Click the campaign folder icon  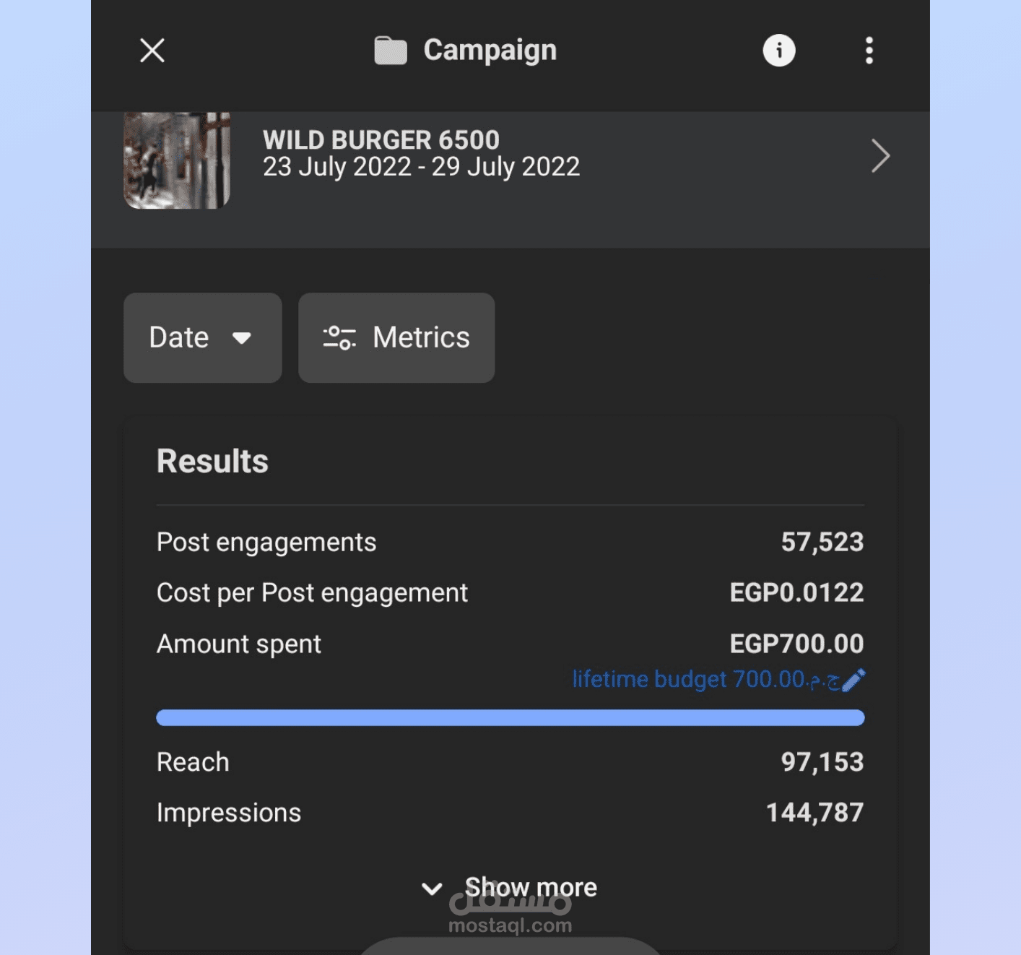point(391,51)
